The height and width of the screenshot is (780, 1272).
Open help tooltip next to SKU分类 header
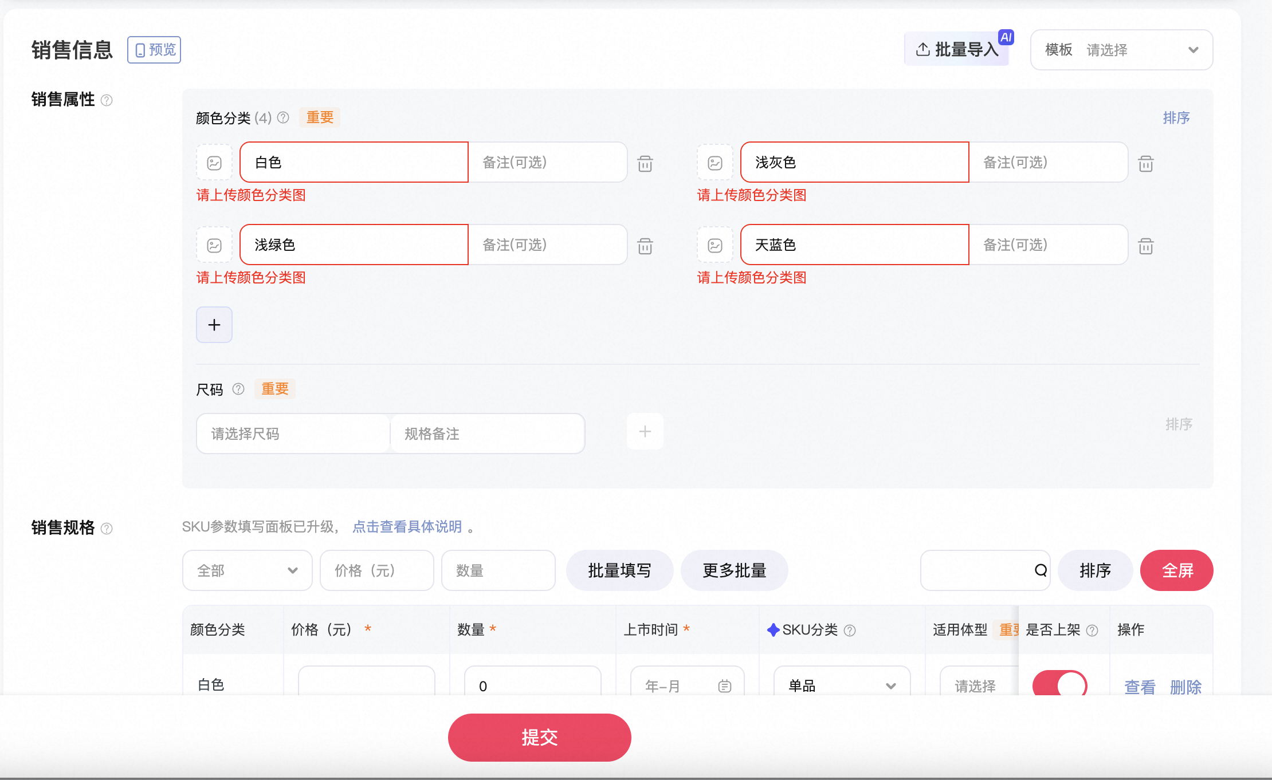click(x=850, y=630)
